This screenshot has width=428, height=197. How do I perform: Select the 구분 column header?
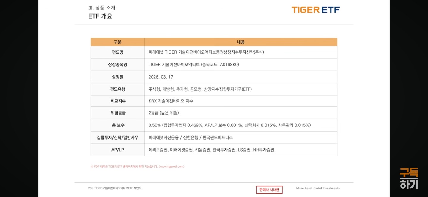[117, 42]
